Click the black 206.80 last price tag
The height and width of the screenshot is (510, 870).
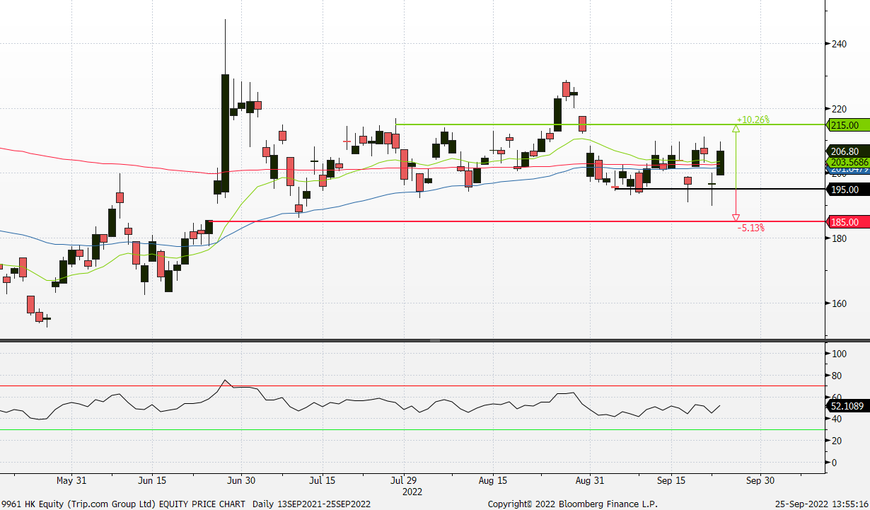[847, 151]
